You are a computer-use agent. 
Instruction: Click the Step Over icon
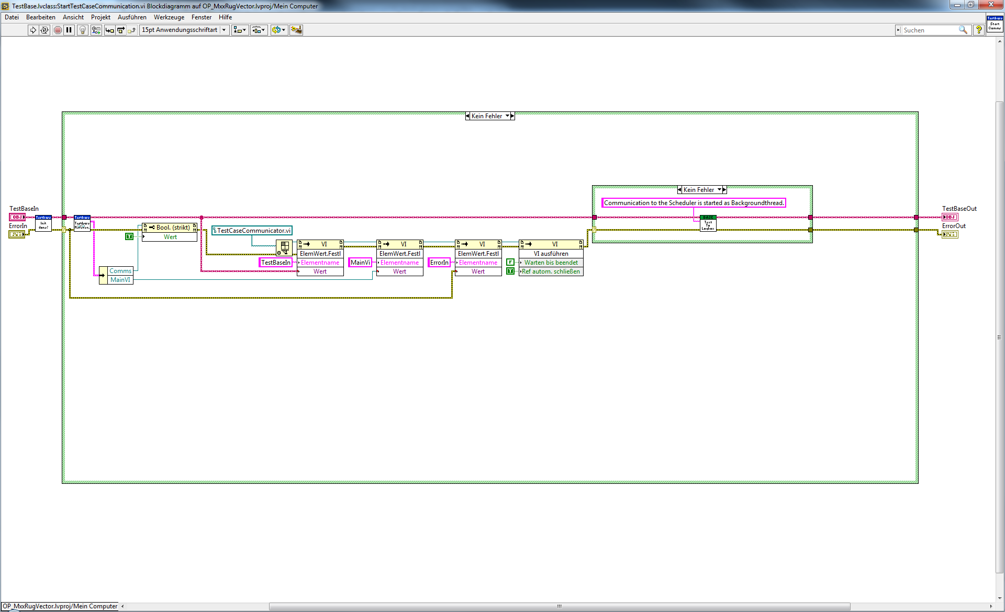(121, 30)
